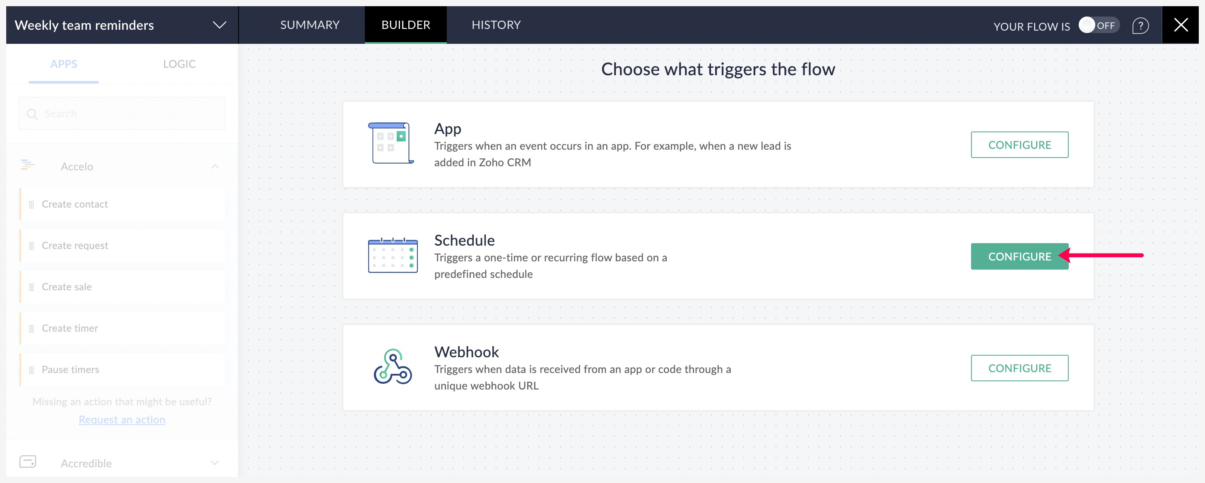Click the Webhook trigger icon
The width and height of the screenshot is (1205, 483).
coord(393,368)
